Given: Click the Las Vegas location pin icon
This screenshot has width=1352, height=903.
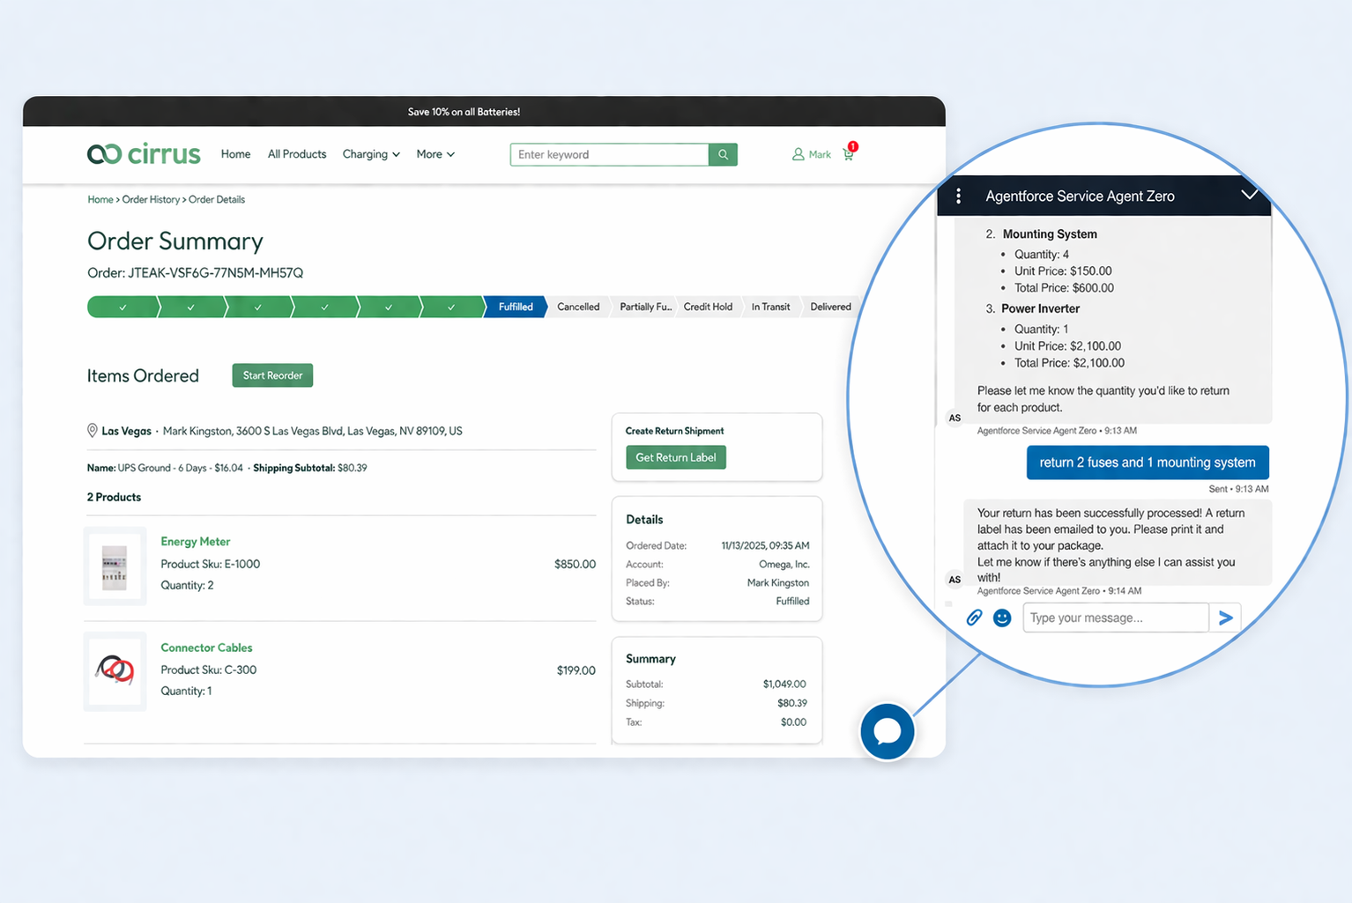Looking at the screenshot, I should click(x=92, y=430).
